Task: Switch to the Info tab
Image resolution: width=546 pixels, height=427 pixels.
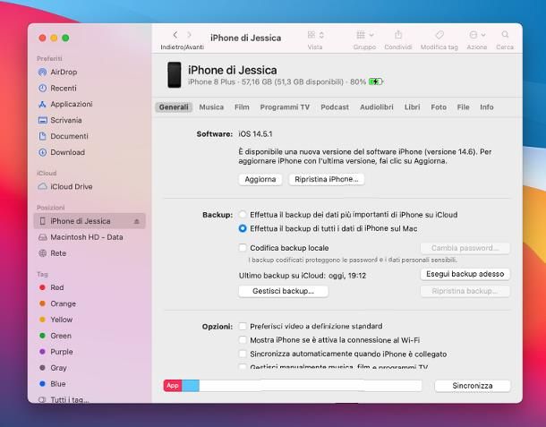Action: [x=486, y=107]
